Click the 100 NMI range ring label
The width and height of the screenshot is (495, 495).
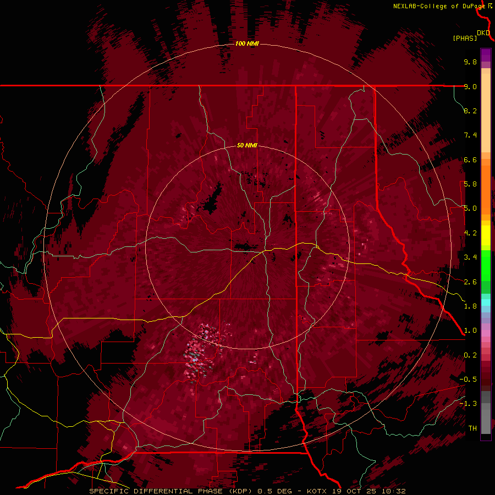coord(247,43)
